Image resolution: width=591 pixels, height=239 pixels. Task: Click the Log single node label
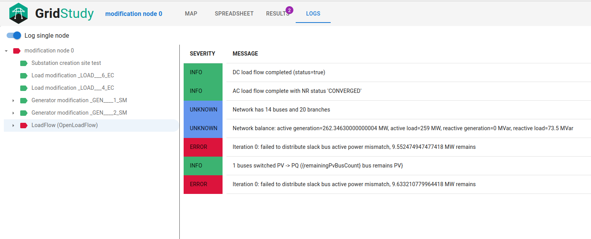pos(47,35)
